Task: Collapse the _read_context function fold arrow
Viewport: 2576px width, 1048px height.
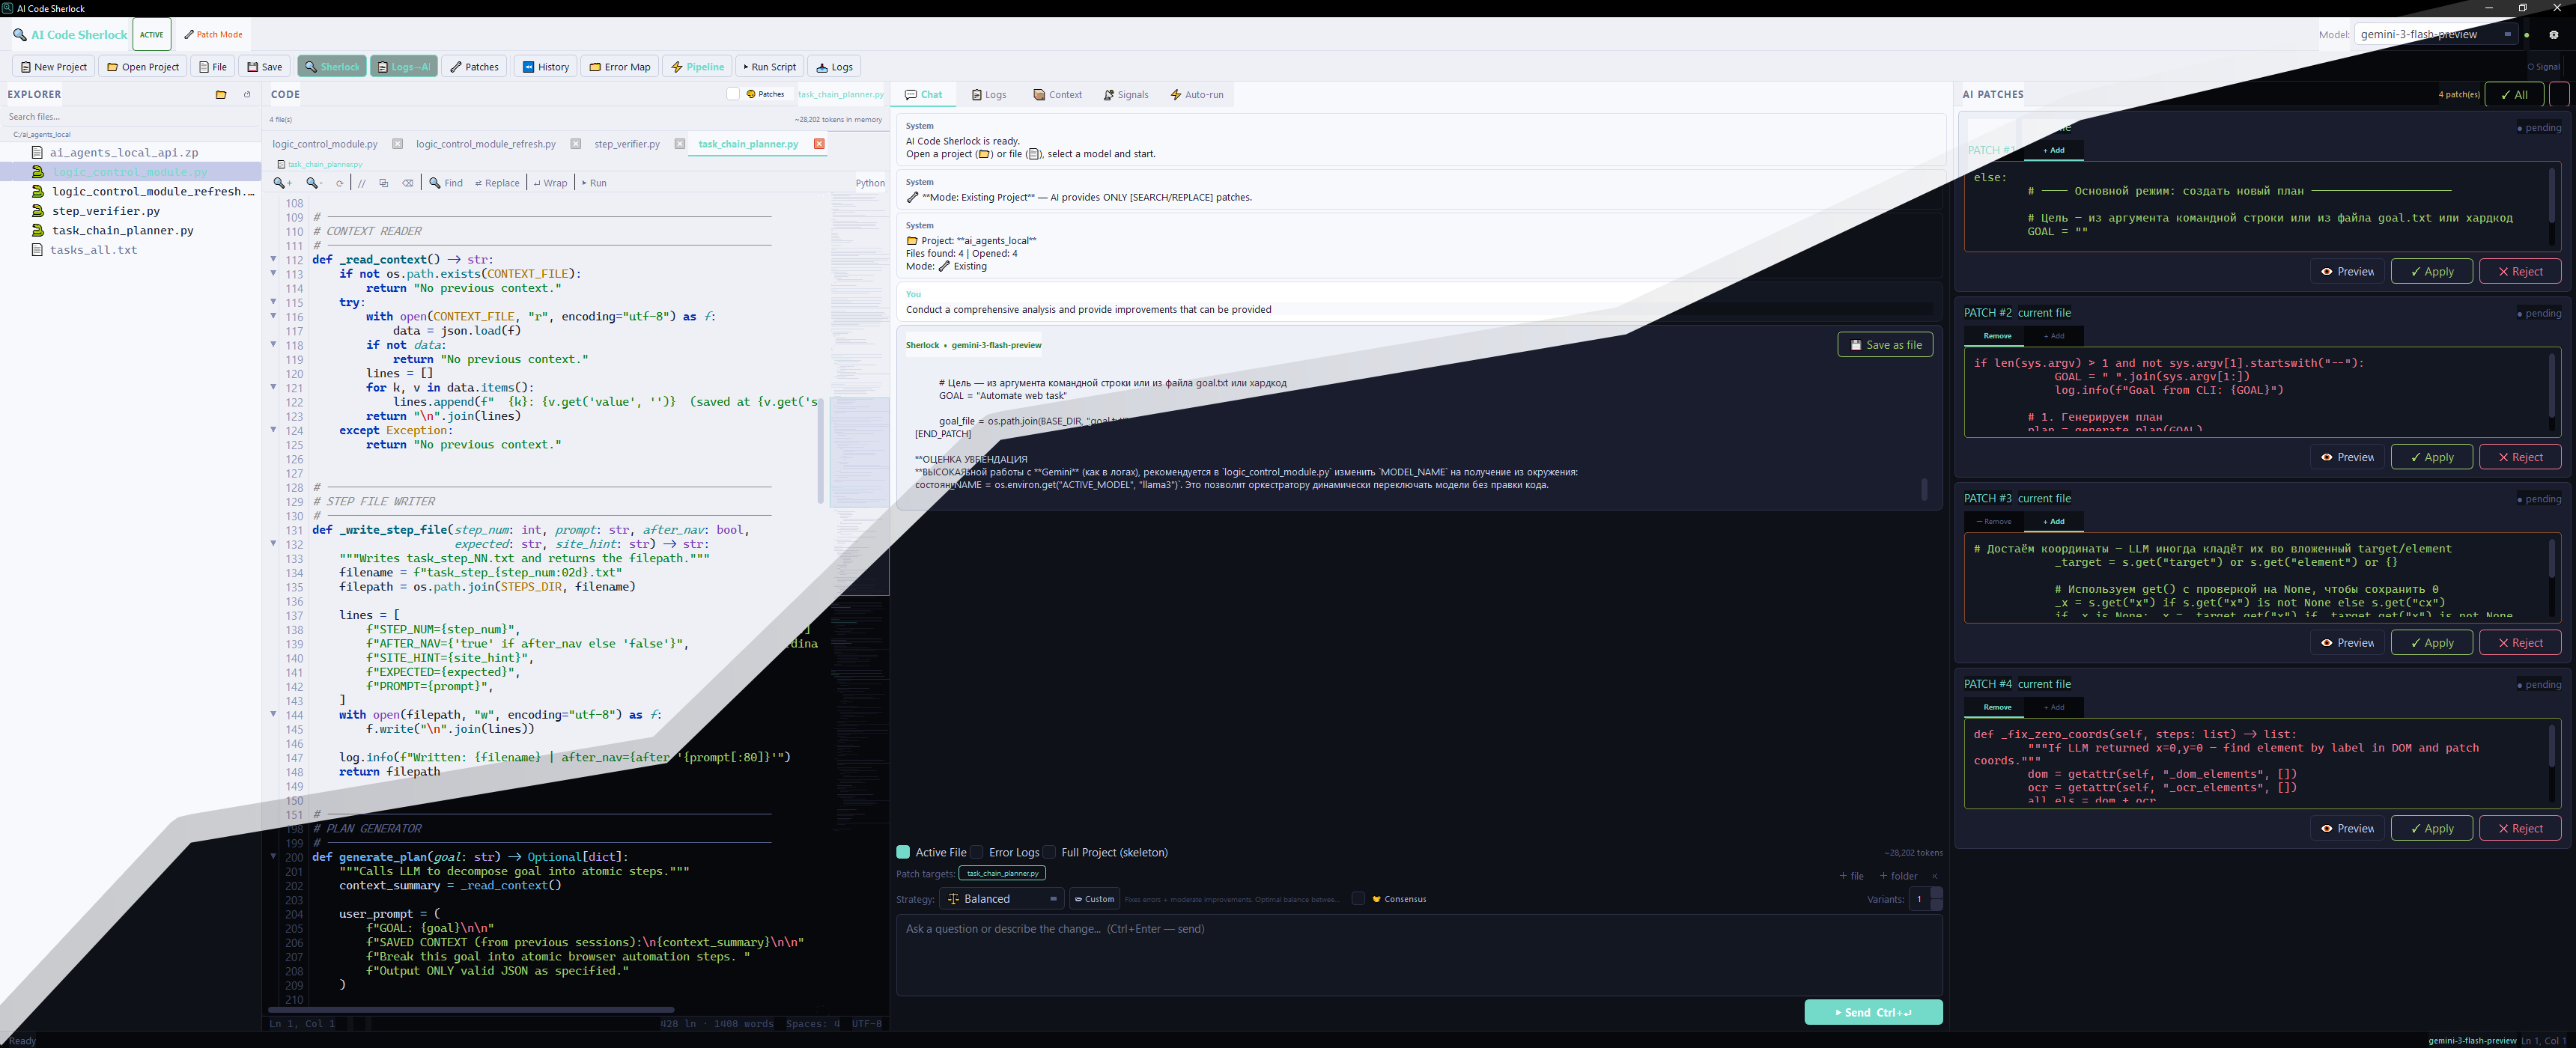Action: click(273, 259)
